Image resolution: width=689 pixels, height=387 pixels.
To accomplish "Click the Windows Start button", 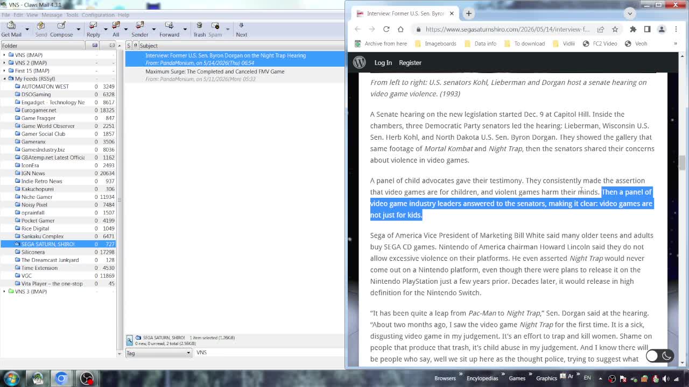I will coord(12,378).
